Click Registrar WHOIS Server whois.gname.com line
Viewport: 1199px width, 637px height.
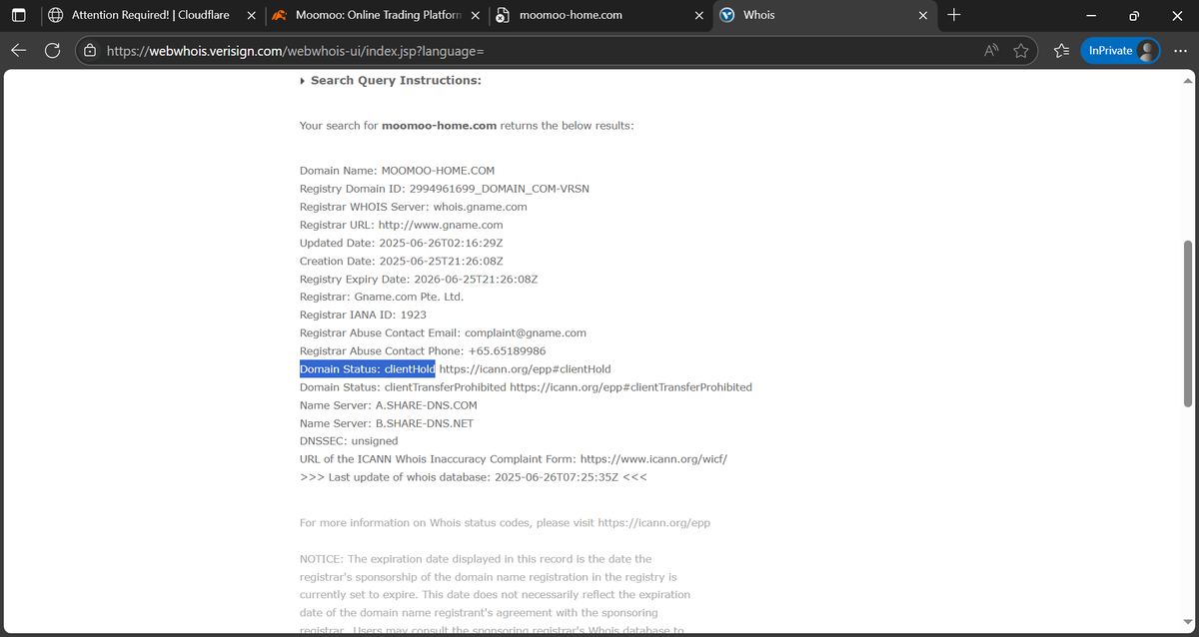click(413, 207)
